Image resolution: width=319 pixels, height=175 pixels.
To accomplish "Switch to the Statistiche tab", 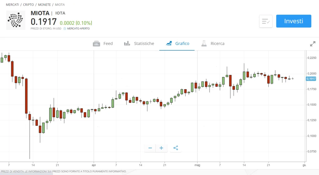I will 139,44.
